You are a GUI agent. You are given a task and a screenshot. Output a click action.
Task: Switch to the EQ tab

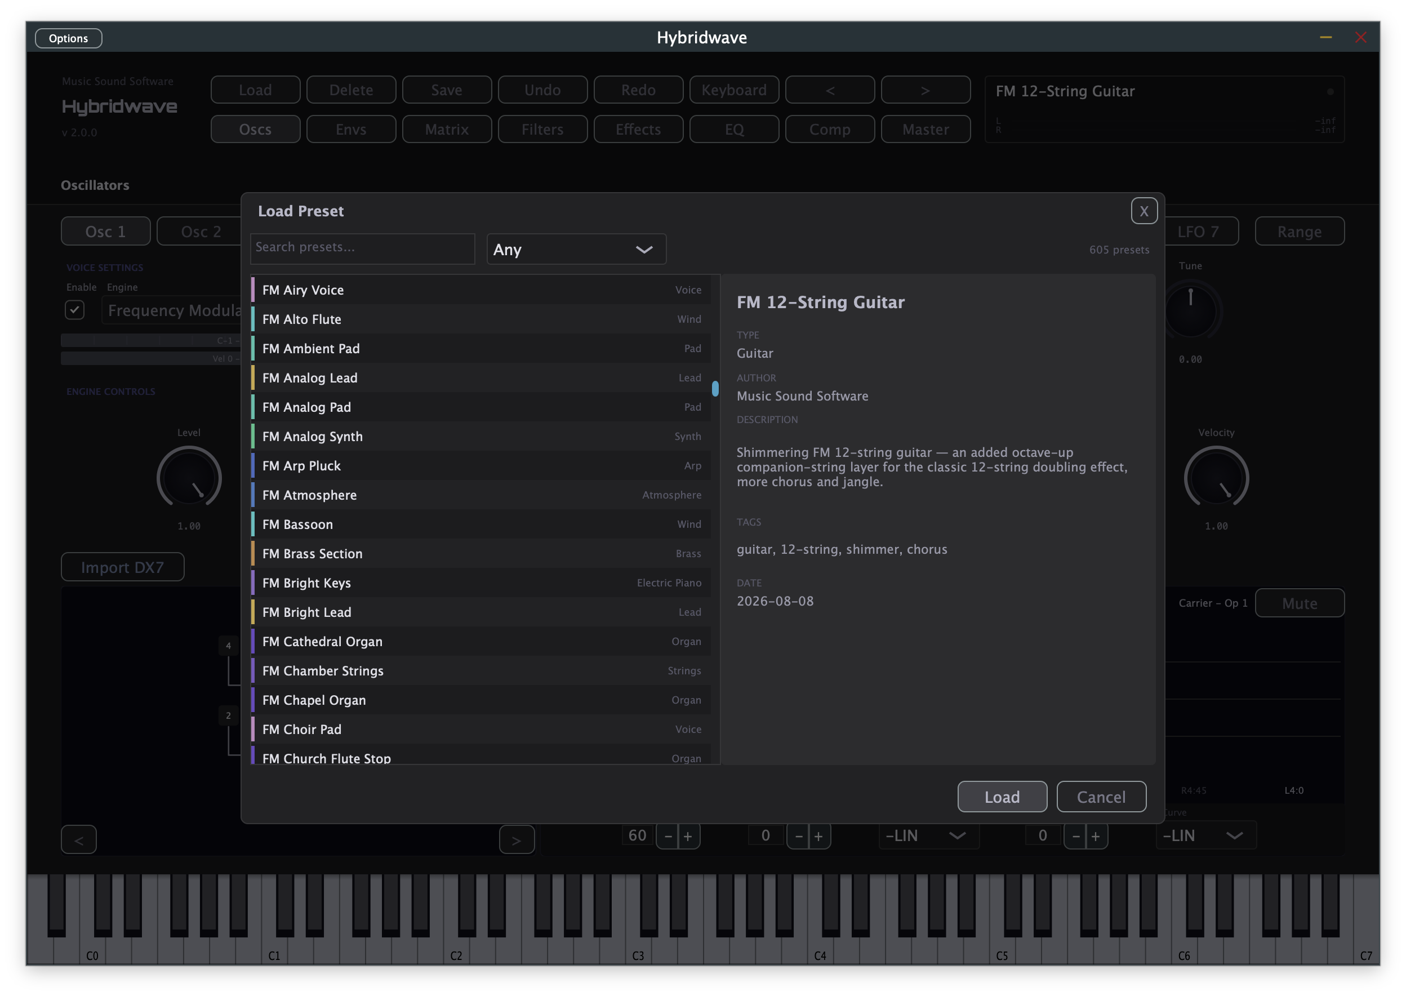(x=734, y=130)
